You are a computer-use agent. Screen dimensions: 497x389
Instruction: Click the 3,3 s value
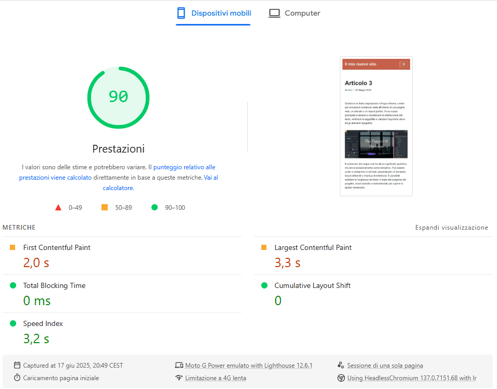pos(287,262)
